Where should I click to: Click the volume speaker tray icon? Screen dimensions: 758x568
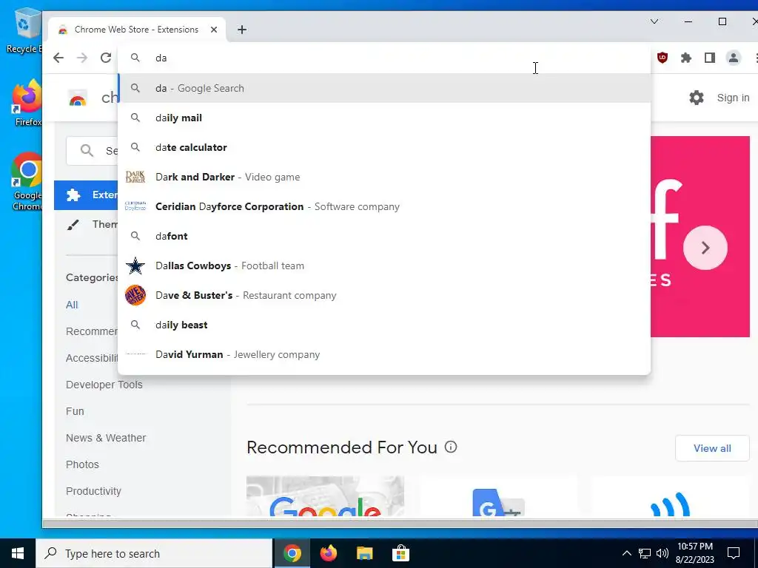click(x=663, y=553)
